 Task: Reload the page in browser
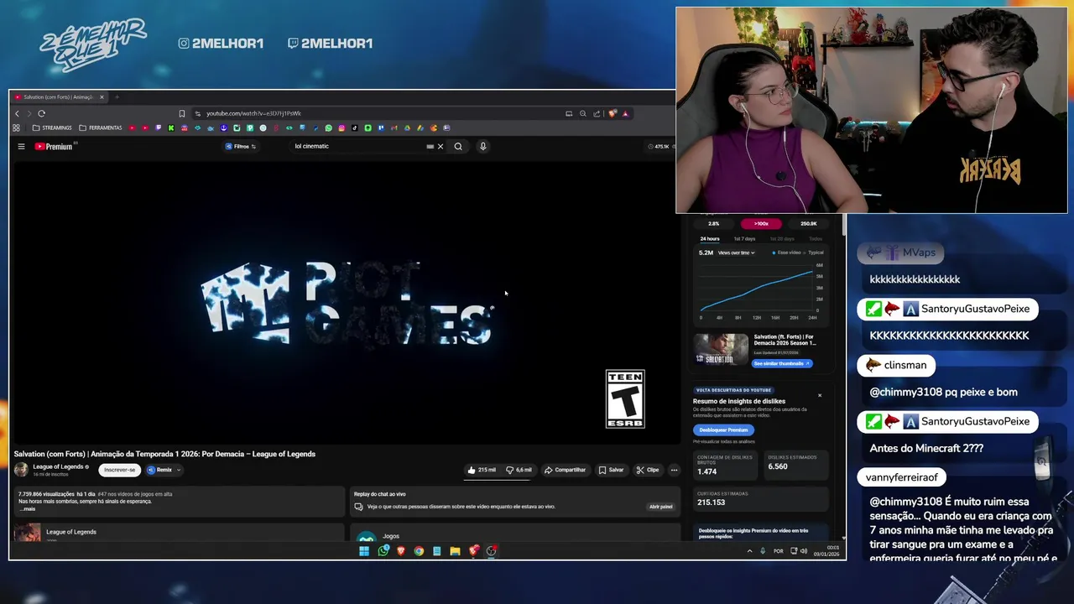pos(41,113)
